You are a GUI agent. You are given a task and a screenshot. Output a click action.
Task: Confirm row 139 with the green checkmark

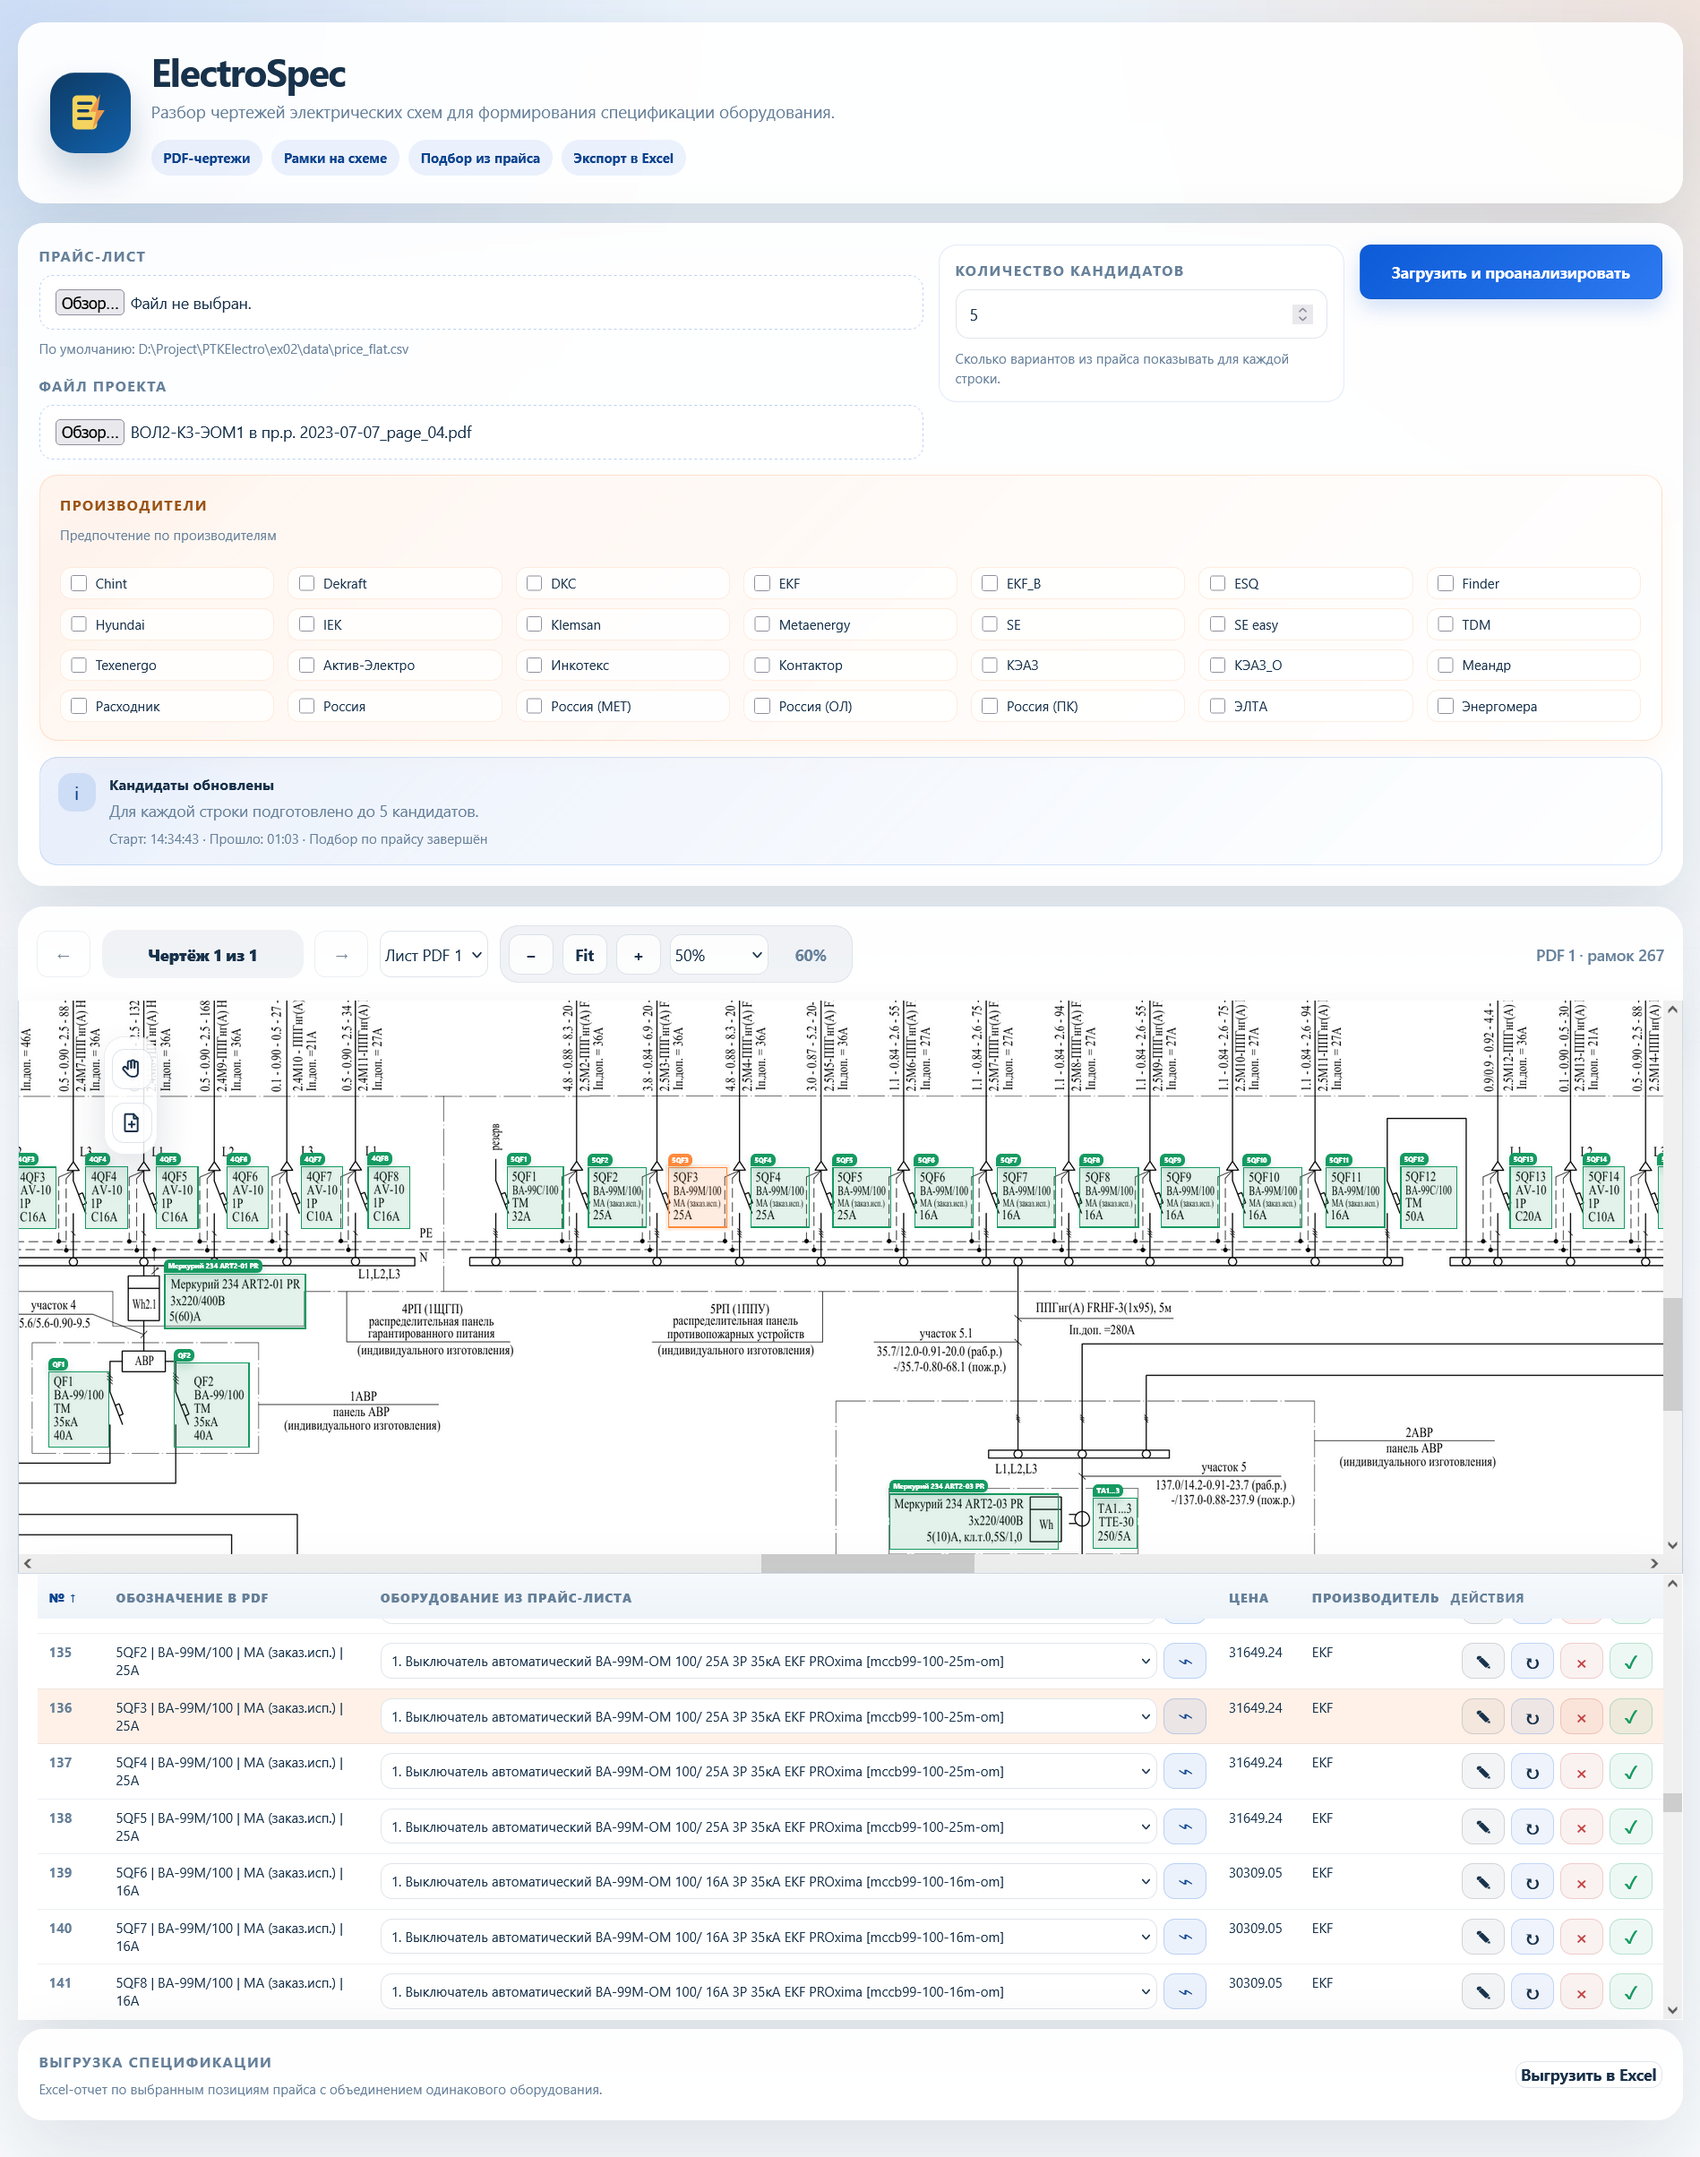[x=1630, y=1882]
